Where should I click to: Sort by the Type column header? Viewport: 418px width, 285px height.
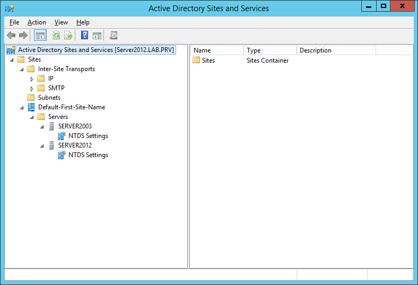click(x=270, y=50)
